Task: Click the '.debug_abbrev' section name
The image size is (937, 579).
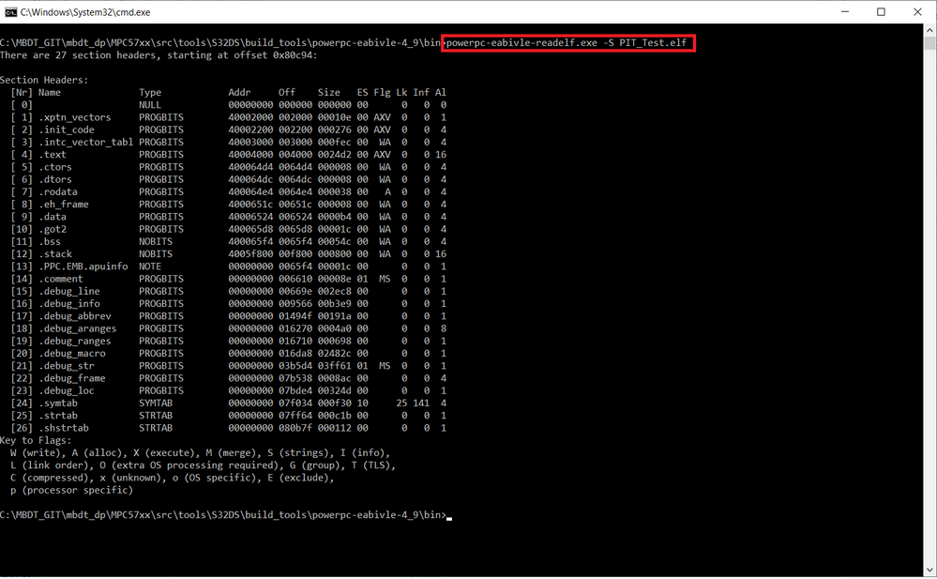Action: click(75, 316)
